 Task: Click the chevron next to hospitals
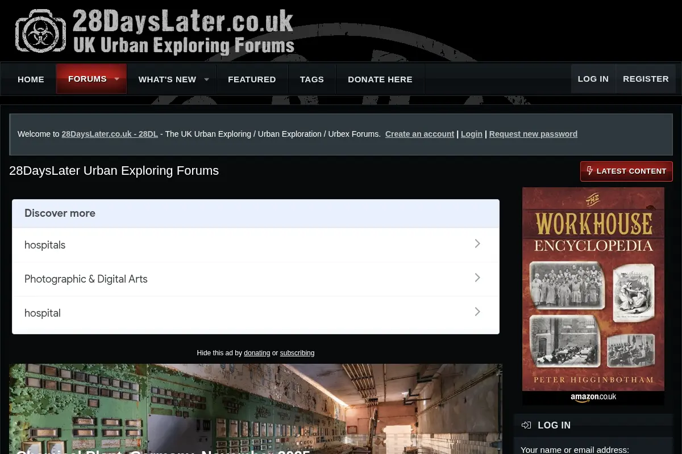(x=477, y=243)
